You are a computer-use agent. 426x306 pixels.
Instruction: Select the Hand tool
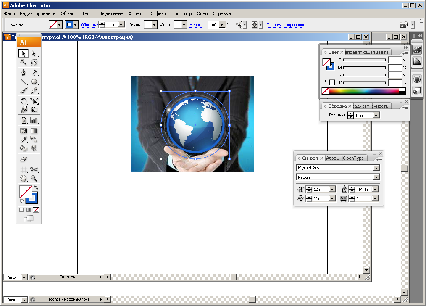[24, 178]
